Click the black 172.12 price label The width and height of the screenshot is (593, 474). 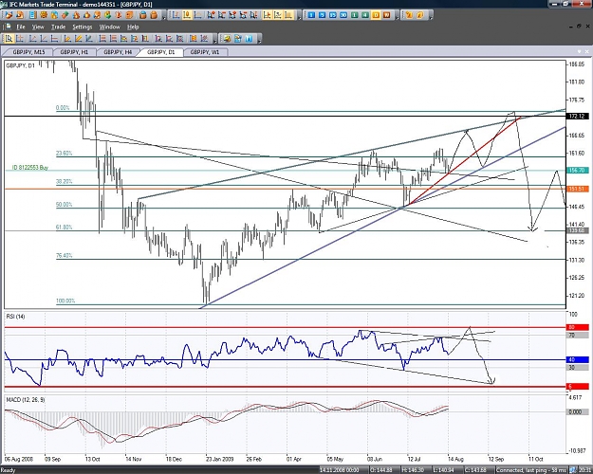pyautogui.click(x=577, y=116)
